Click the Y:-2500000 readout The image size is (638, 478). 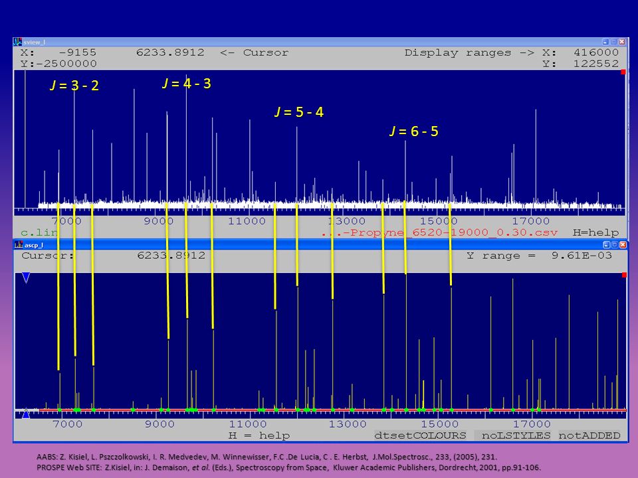point(58,64)
